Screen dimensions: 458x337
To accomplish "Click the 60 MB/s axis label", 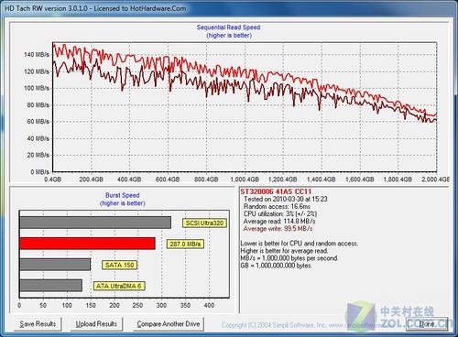I will click(x=38, y=122).
